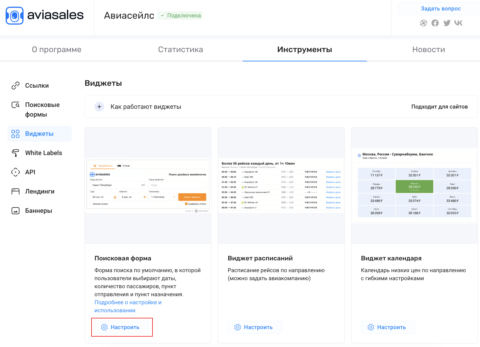Screen dimensions: 480x347
Task: Open the Новости tab
Action: coord(428,49)
